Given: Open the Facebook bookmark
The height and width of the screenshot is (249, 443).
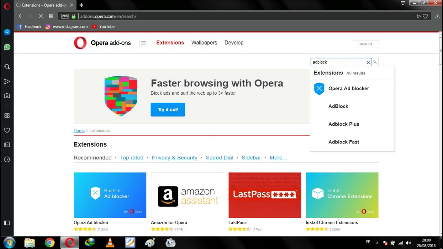Looking at the screenshot, I should click(29, 27).
